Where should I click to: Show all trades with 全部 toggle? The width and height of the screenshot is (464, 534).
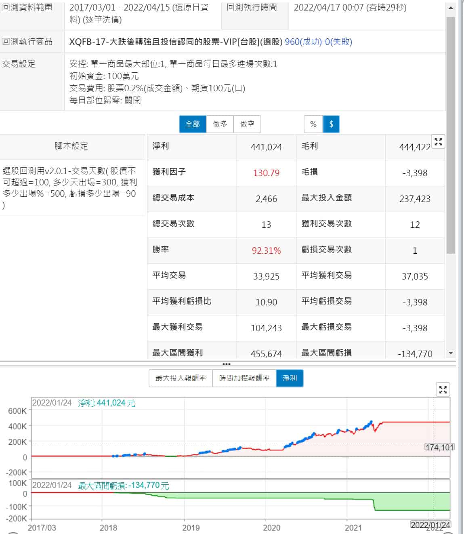tap(193, 124)
